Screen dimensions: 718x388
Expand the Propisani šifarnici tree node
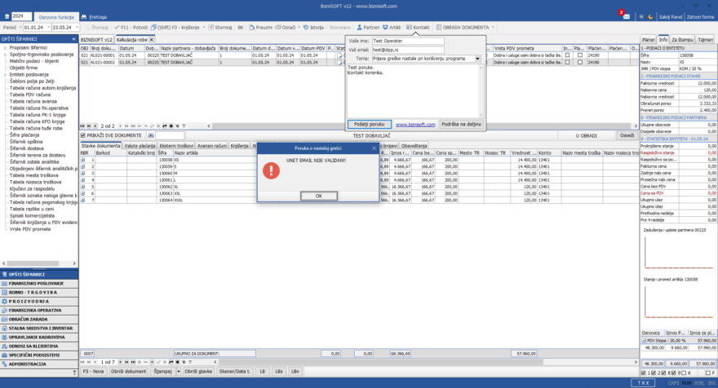click(x=4, y=47)
